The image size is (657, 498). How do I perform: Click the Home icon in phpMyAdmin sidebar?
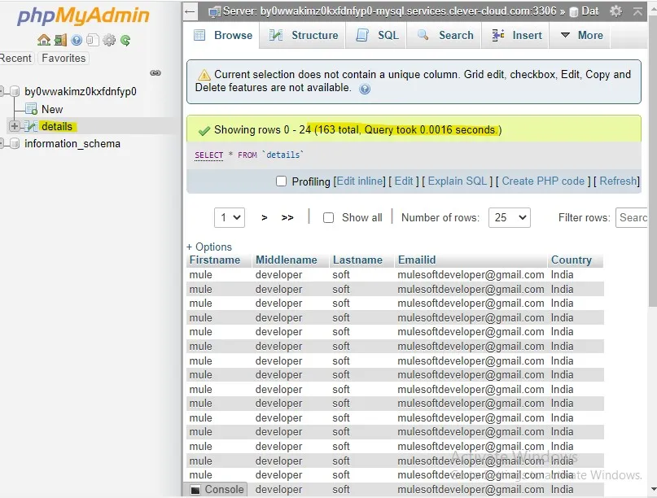click(44, 40)
